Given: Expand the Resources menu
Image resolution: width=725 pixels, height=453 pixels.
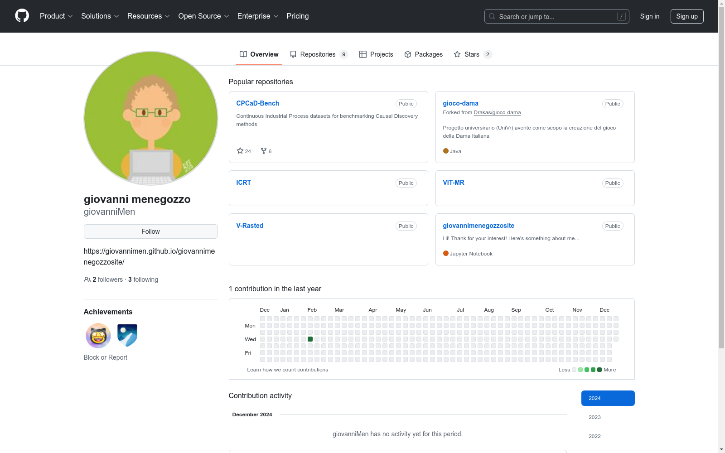Looking at the screenshot, I should 149,16.
